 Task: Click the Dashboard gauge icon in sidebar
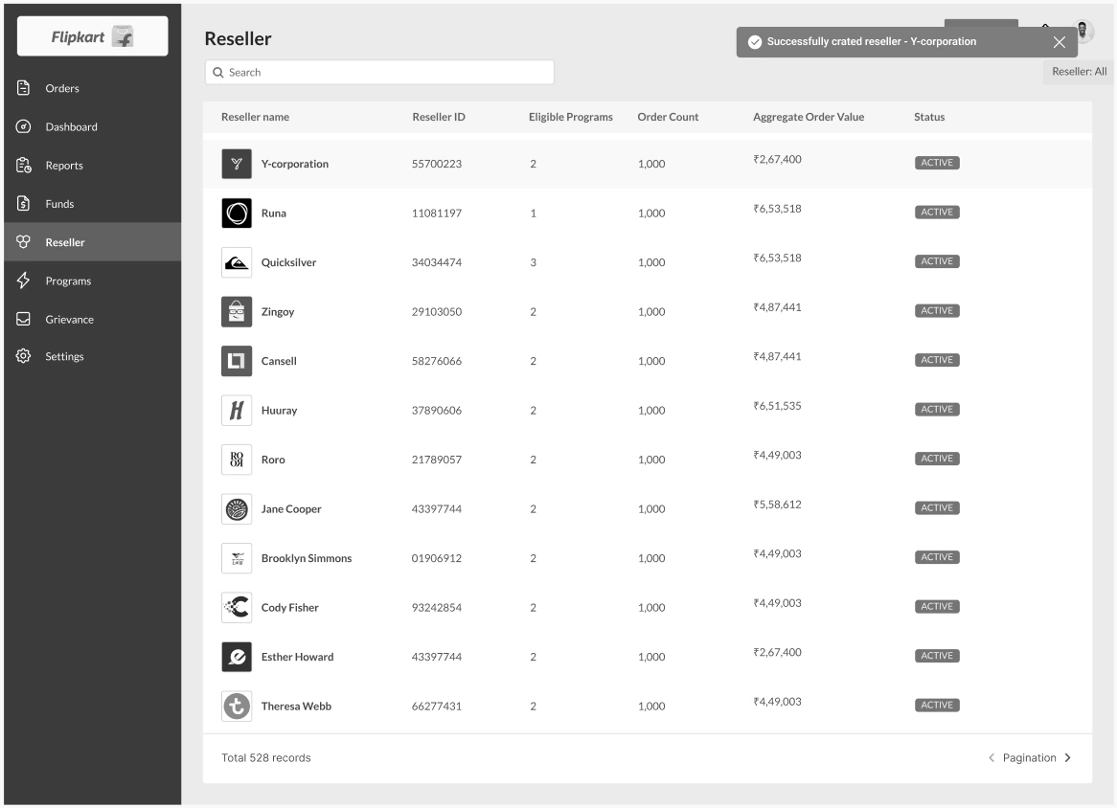pos(24,126)
